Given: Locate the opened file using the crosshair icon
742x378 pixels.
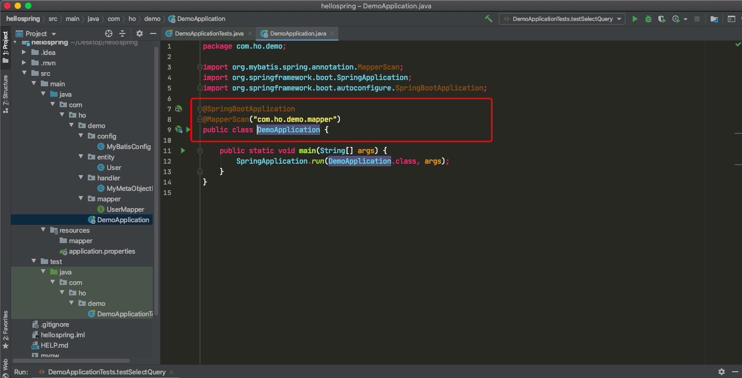Looking at the screenshot, I should 109,33.
